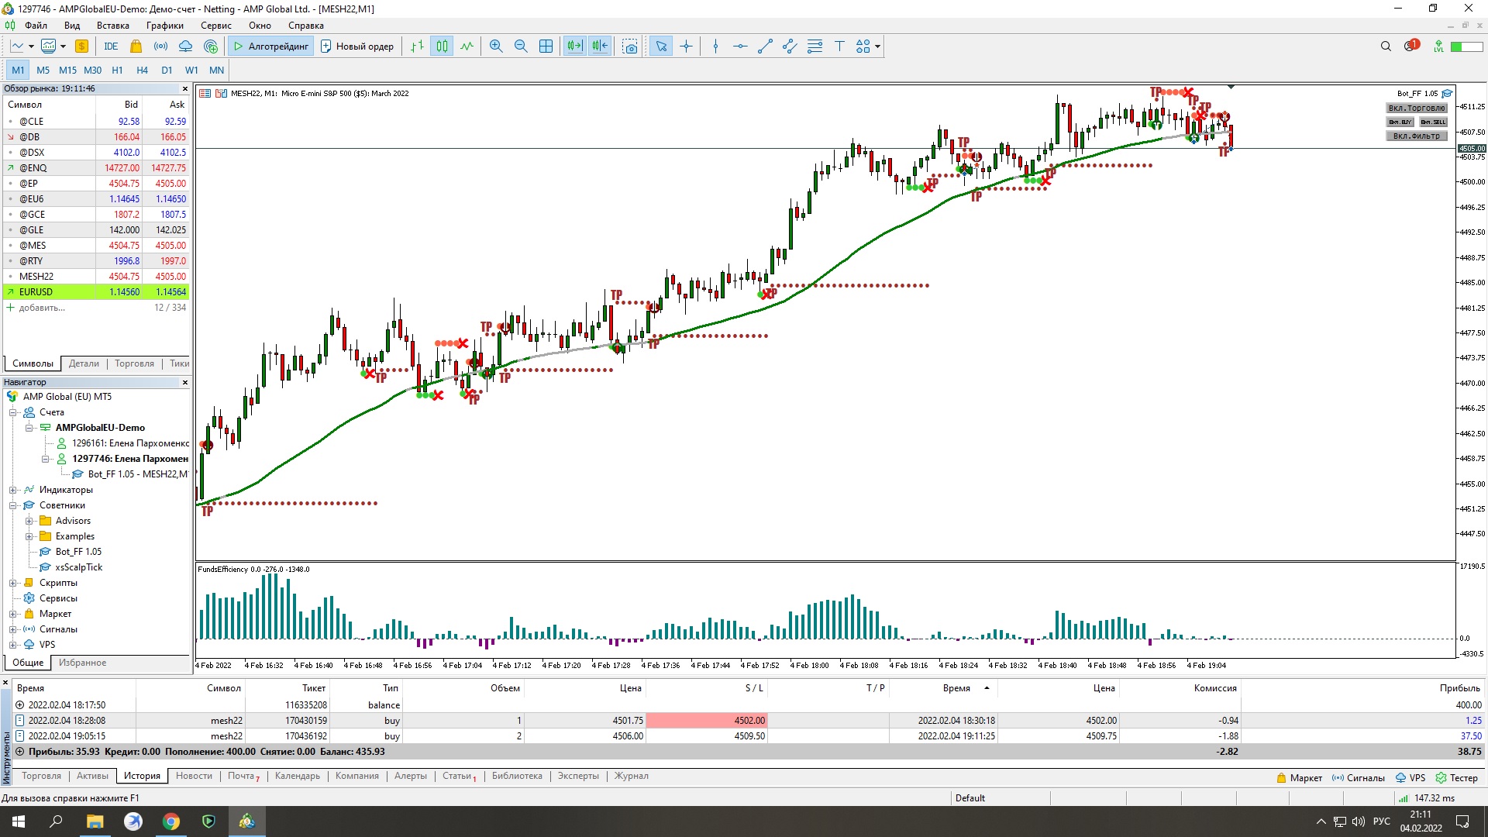Toggle the Алготрейдинг button
The height and width of the screenshot is (837, 1488).
tap(270, 46)
